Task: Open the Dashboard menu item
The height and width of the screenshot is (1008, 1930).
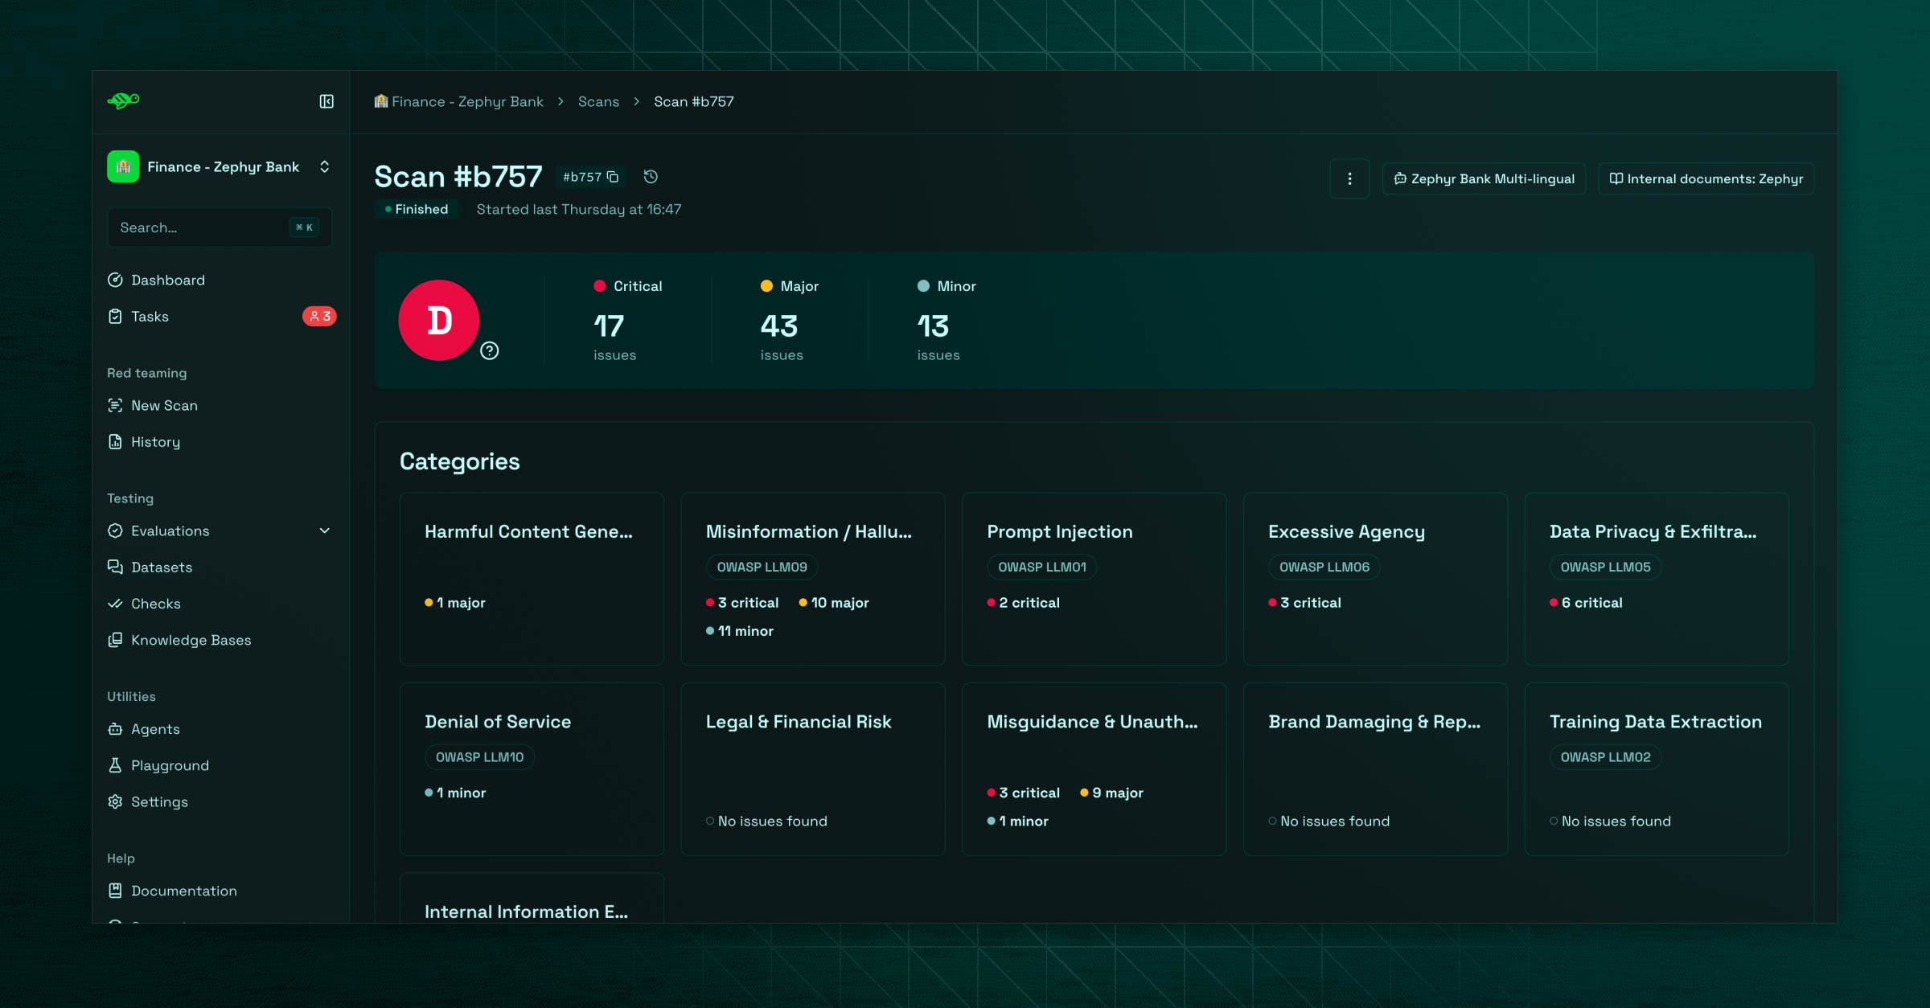Action: tap(168, 280)
